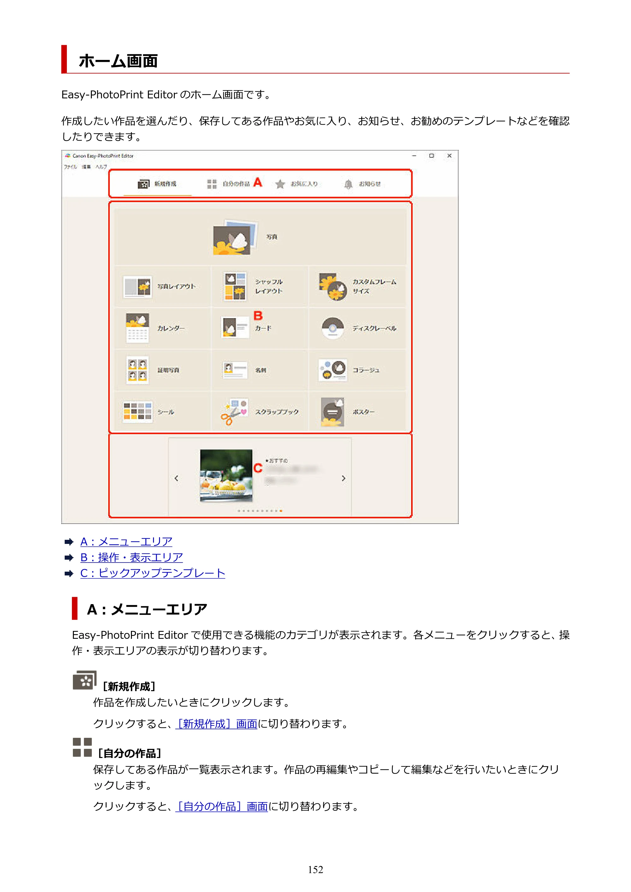Switch to the 自分の作品 tab
This screenshot has width=631, height=892.
(x=229, y=184)
